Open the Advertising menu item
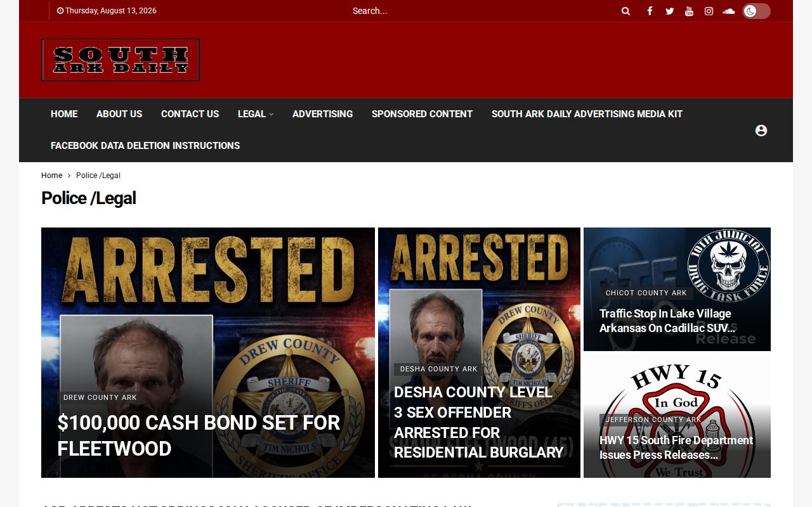 [x=322, y=114]
